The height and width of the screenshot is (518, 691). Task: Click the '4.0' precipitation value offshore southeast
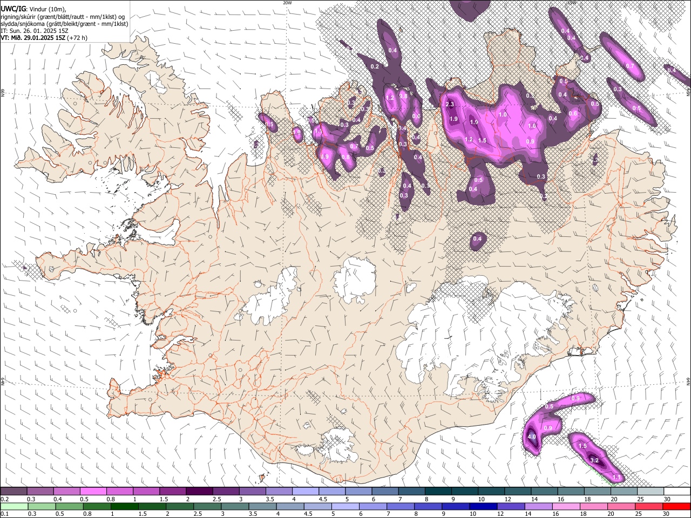(x=532, y=437)
